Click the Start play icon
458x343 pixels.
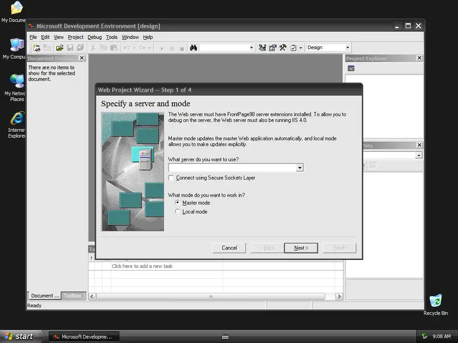[162, 48]
